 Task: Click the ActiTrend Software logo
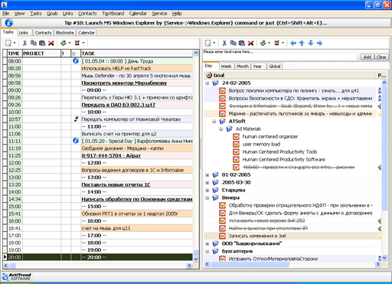(x=16, y=276)
